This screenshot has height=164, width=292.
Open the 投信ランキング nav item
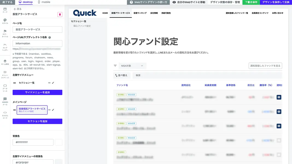pyautogui.click(x=140, y=13)
